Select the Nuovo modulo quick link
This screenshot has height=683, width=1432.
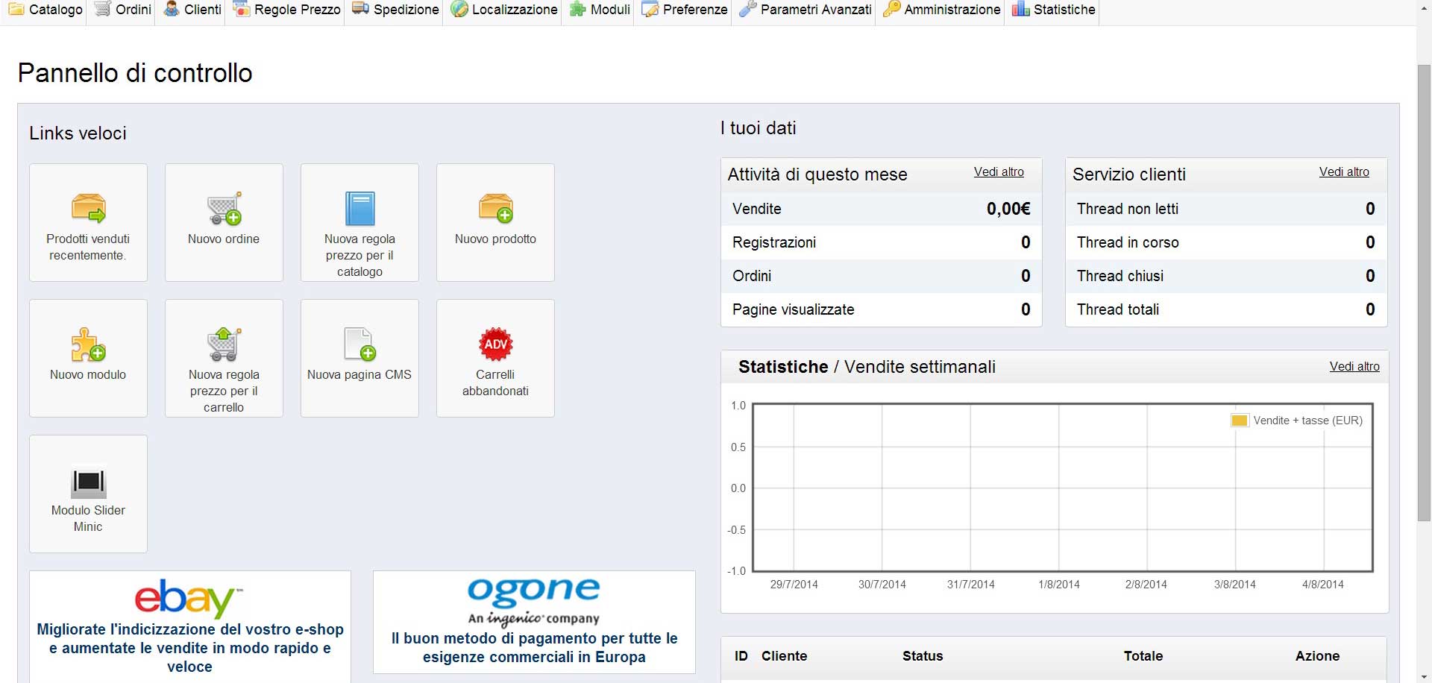click(88, 358)
